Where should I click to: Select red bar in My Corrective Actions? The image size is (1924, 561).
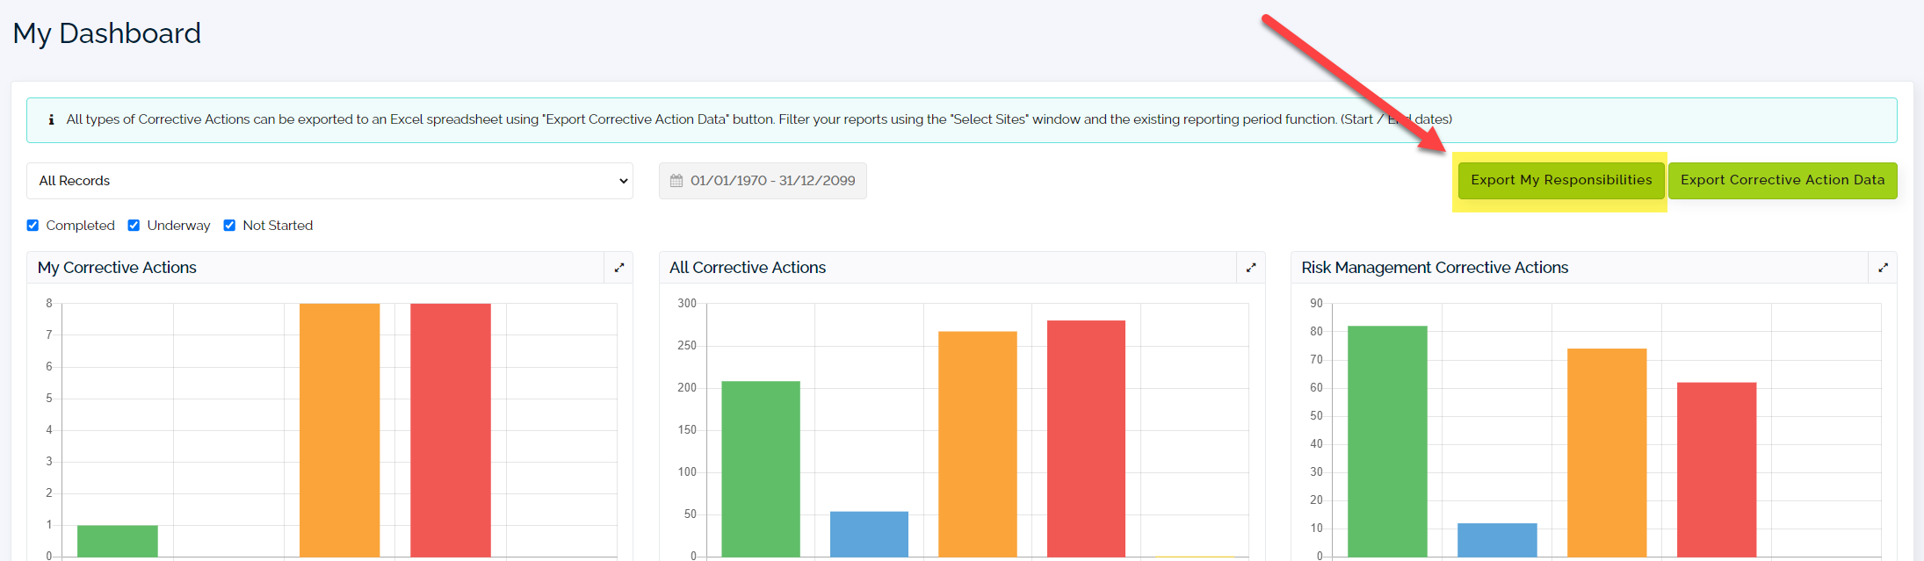(x=451, y=430)
